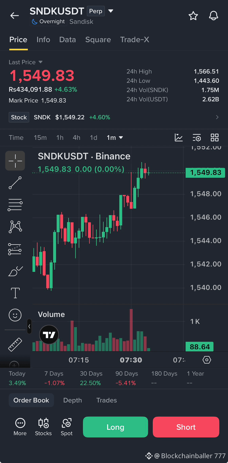Select the projection forecast tool

15,249
